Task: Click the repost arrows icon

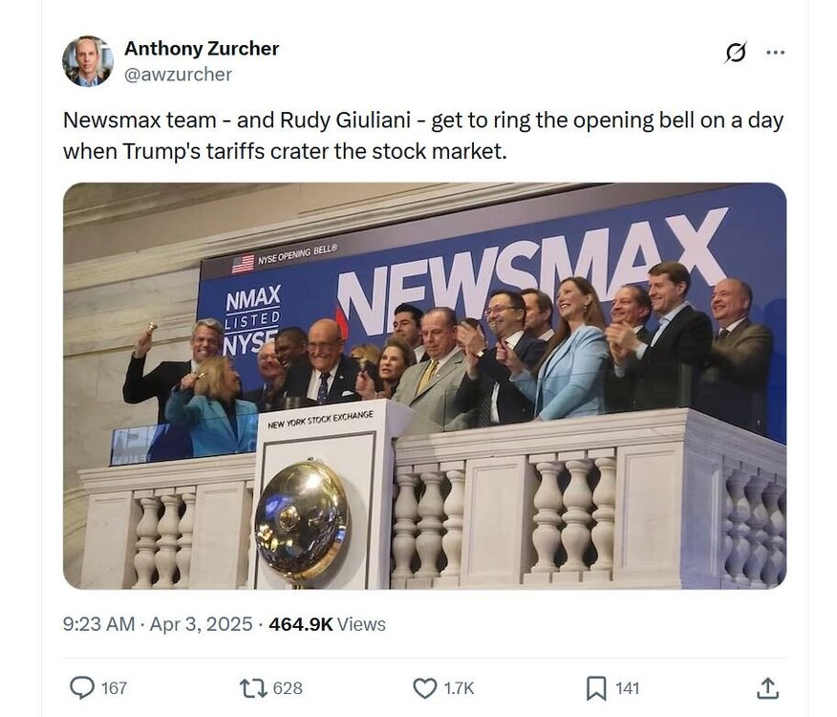Action: point(253,688)
